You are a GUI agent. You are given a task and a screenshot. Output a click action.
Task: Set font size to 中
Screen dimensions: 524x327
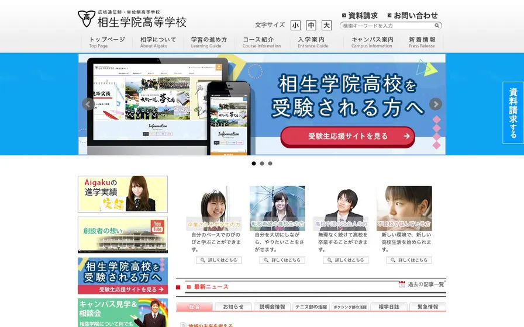(x=311, y=25)
